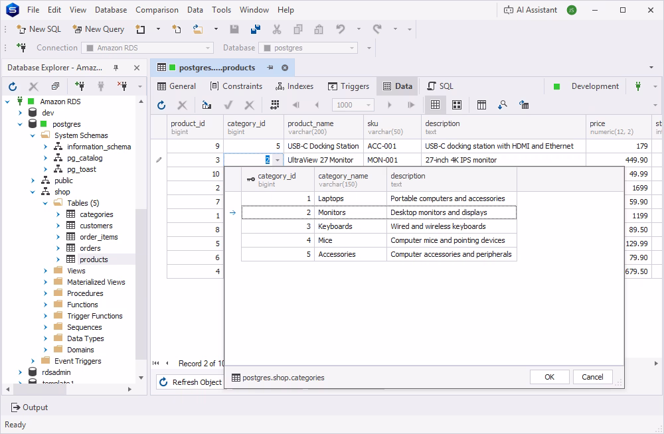The image size is (664, 434).
Task: Click the New Query button
Action: [x=98, y=29]
